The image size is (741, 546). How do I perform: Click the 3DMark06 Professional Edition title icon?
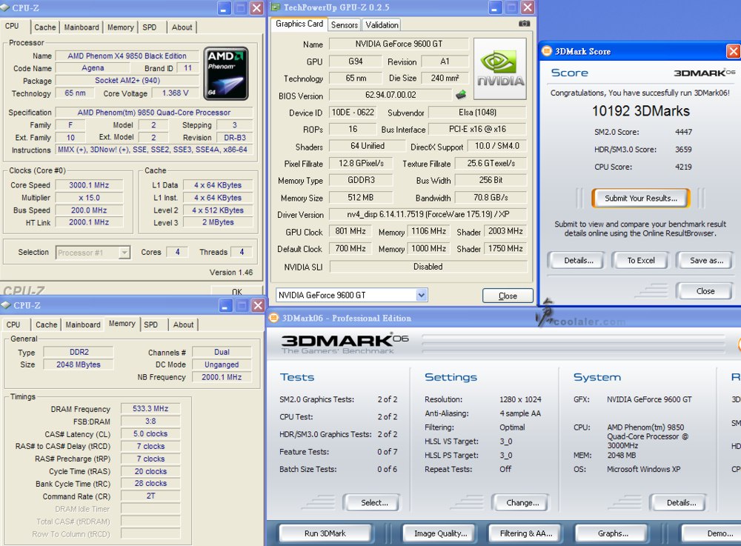[273, 318]
